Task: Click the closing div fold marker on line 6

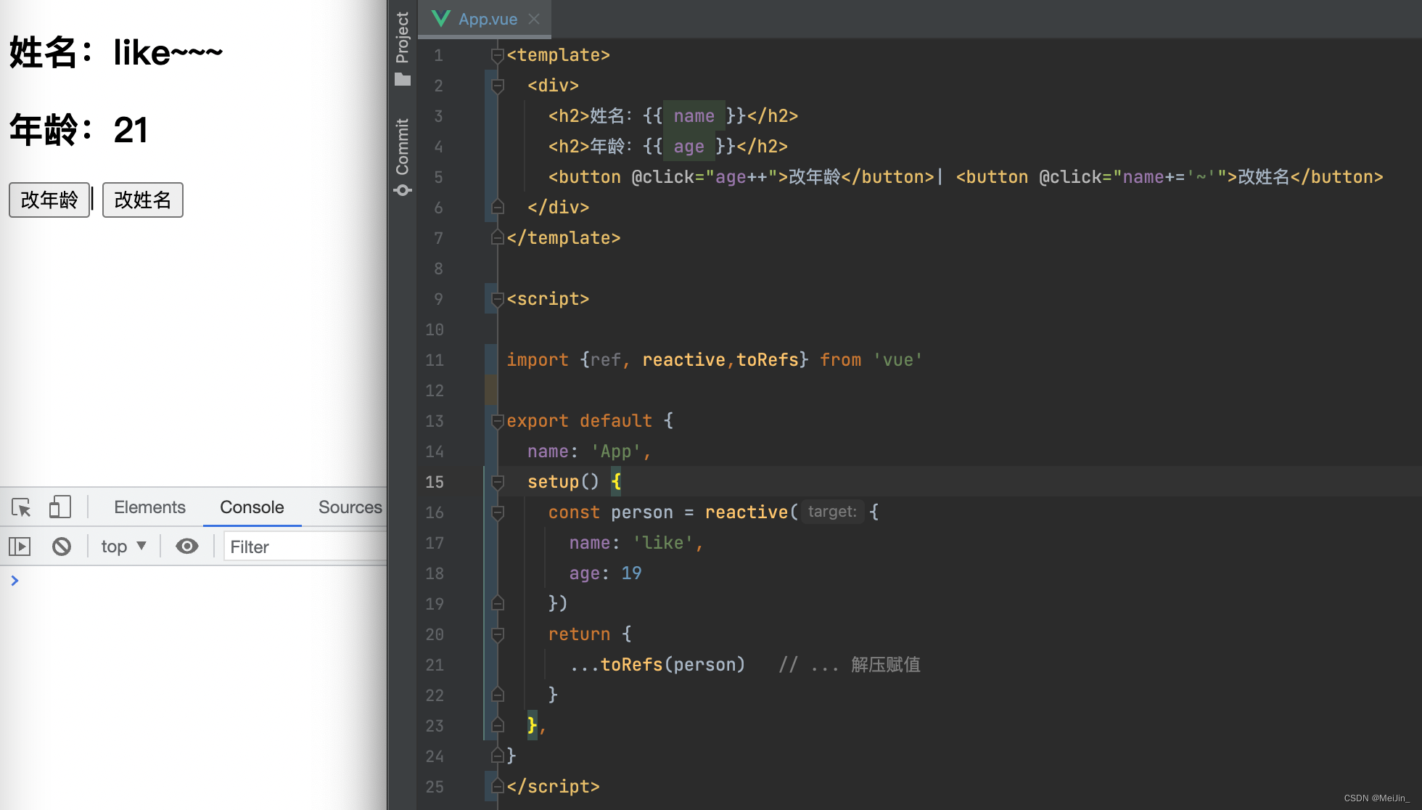Action: (498, 208)
